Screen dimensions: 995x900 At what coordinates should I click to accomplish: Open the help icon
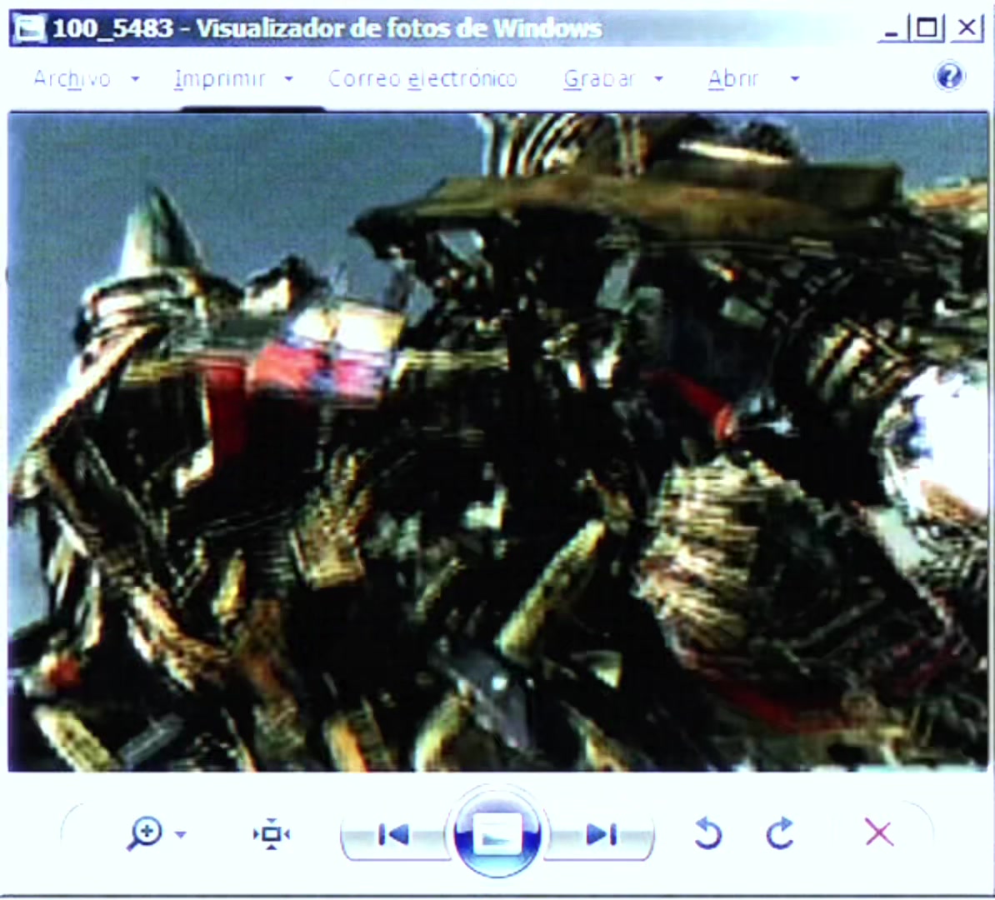click(x=948, y=77)
